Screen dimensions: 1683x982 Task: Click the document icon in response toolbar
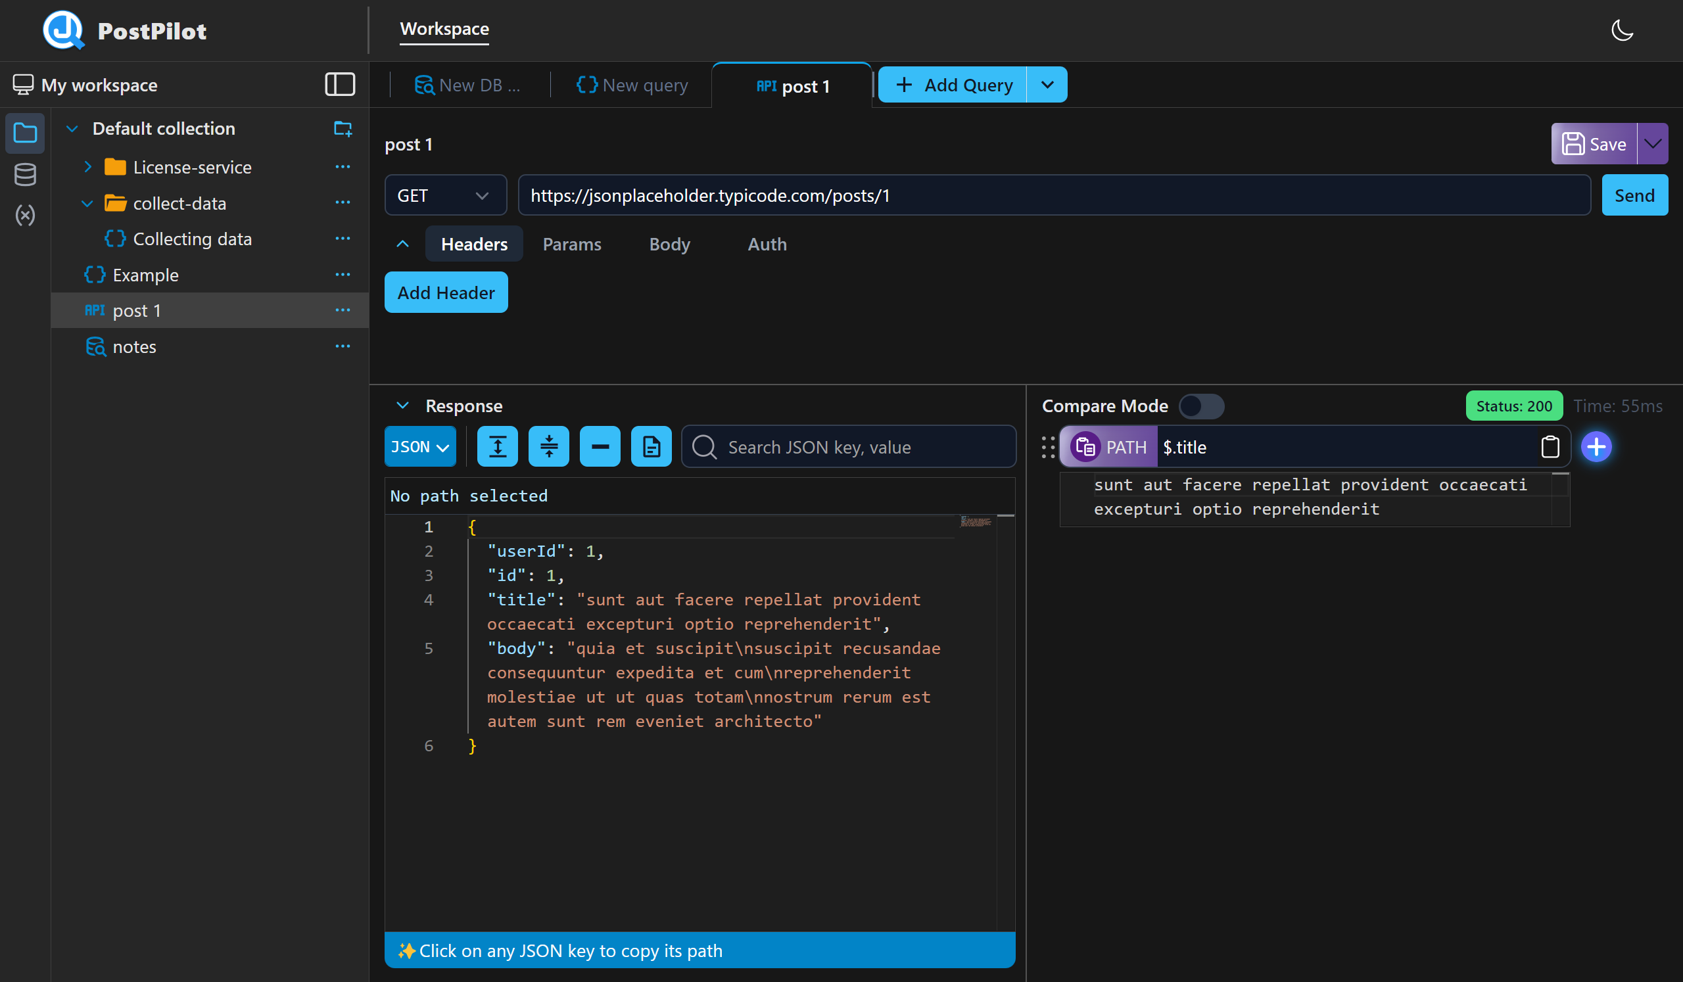(651, 446)
